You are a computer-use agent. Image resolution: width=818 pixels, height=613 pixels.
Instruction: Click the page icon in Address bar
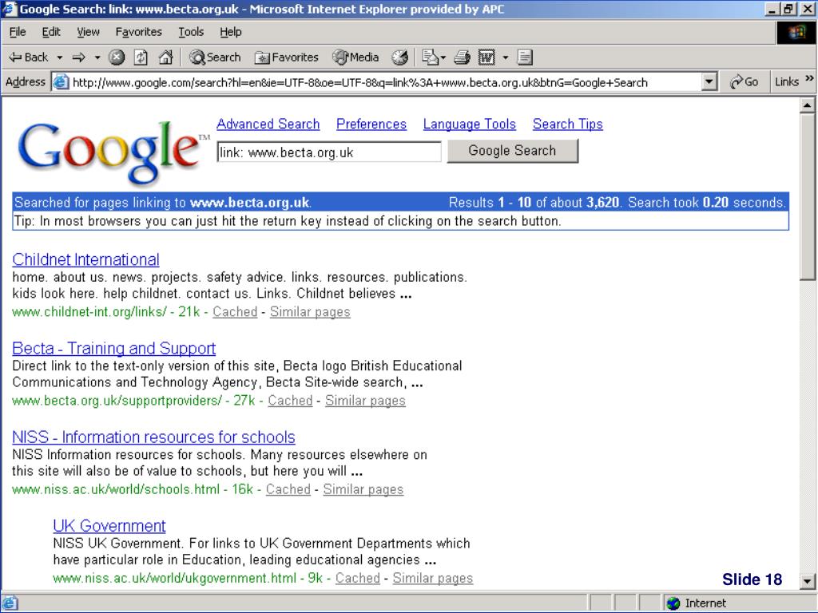pos(61,82)
